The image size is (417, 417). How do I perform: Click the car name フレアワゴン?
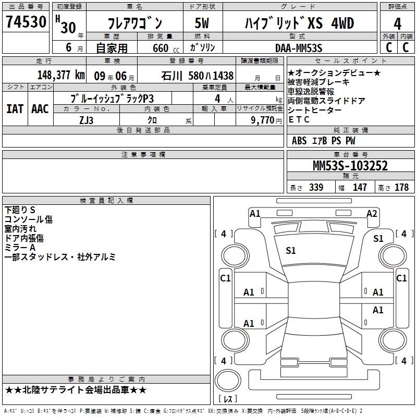pyautogui.click(x=134, y=23)
